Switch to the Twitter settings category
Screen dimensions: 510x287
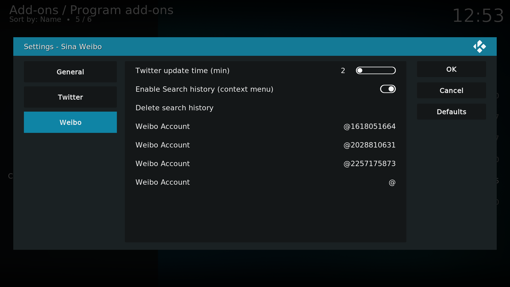[x=70, y=97]
